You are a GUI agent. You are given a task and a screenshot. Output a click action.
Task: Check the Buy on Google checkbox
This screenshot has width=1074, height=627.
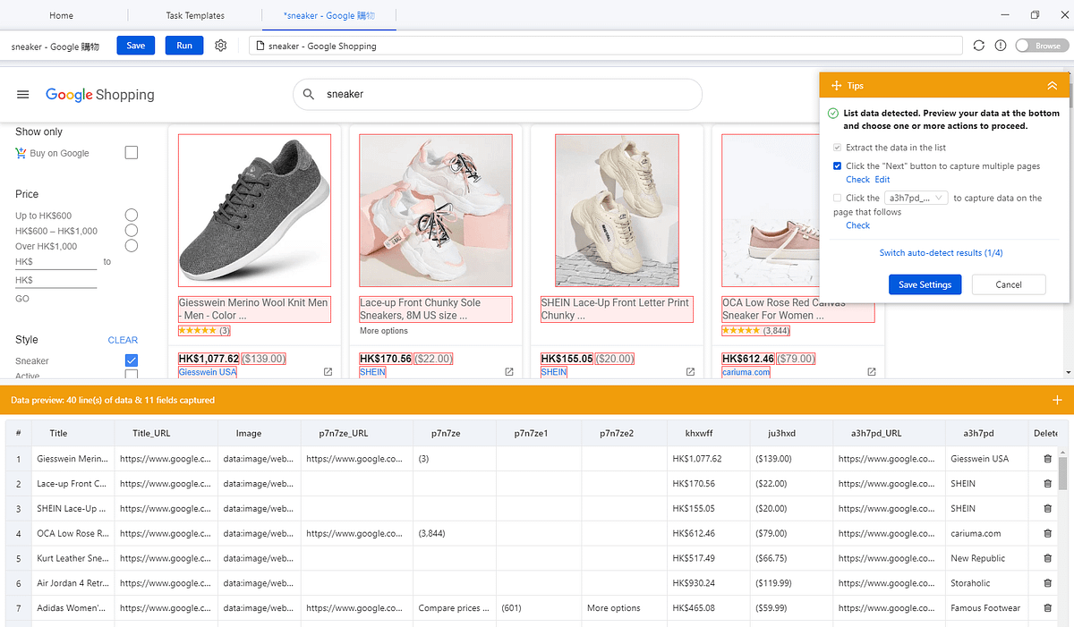[132, 153]
